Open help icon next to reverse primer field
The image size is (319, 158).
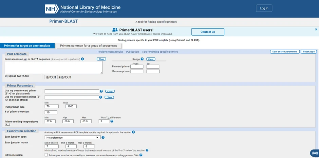100,97
